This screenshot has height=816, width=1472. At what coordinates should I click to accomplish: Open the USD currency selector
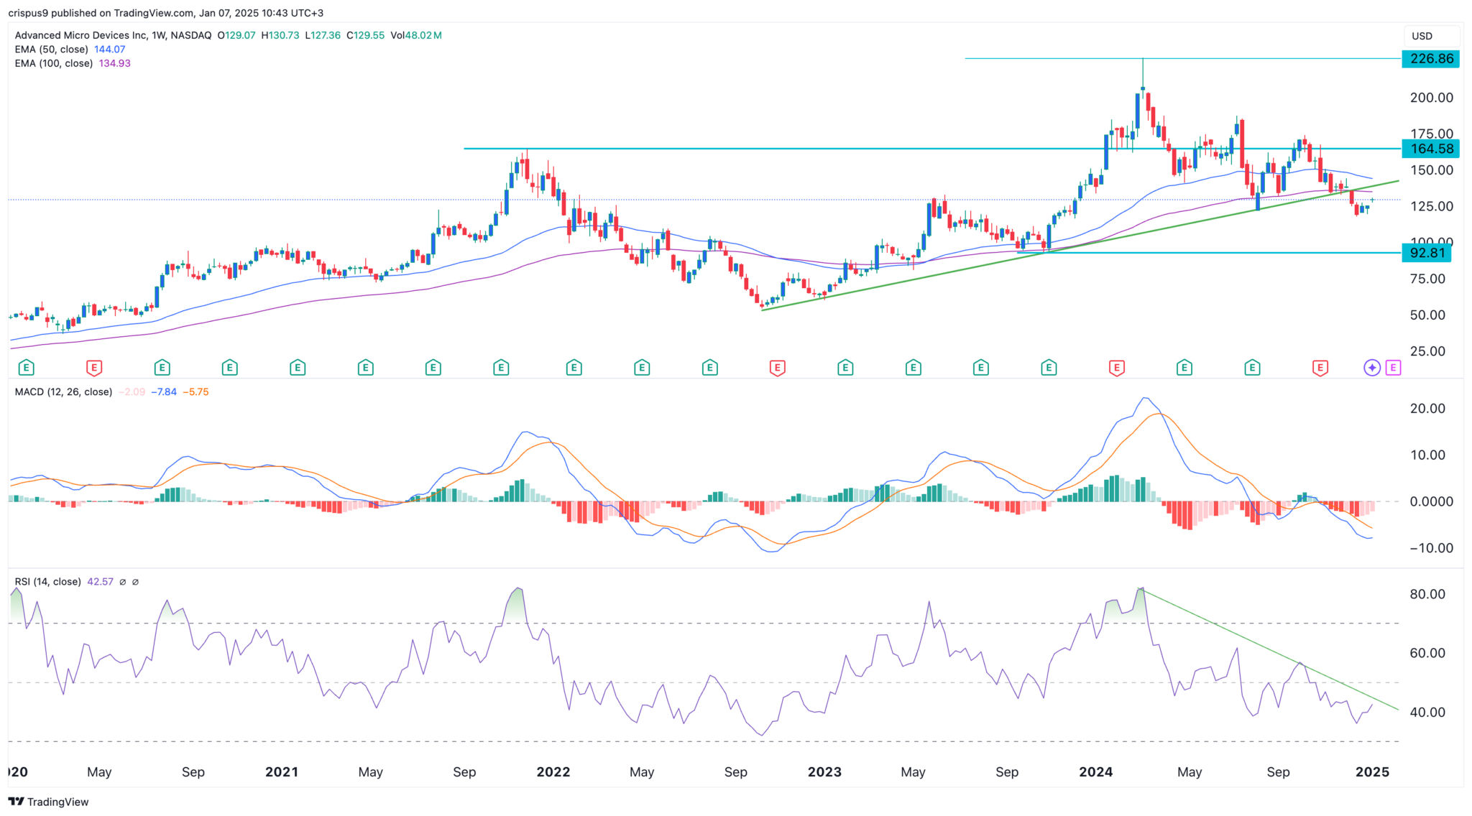[1431, 36]
